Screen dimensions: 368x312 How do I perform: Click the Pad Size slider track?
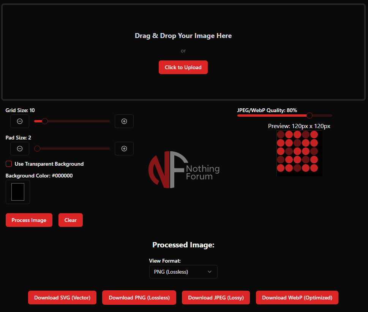click(x=76, y=149)
